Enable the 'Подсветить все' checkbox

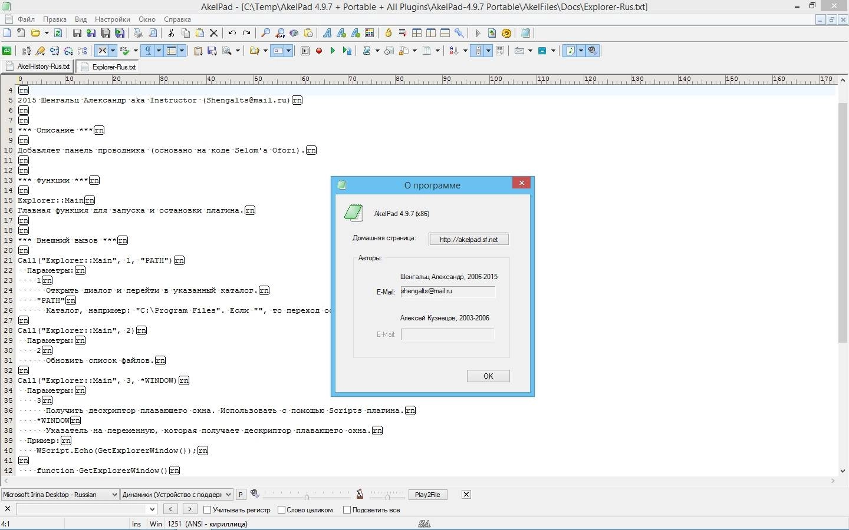347,509
